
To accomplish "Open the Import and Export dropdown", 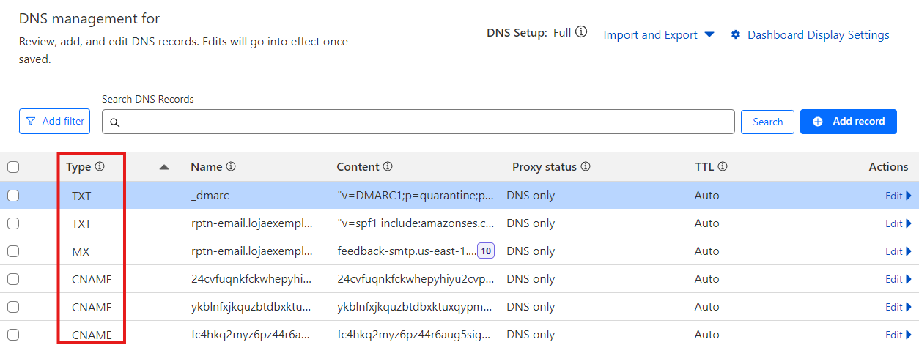I will 658,35.
